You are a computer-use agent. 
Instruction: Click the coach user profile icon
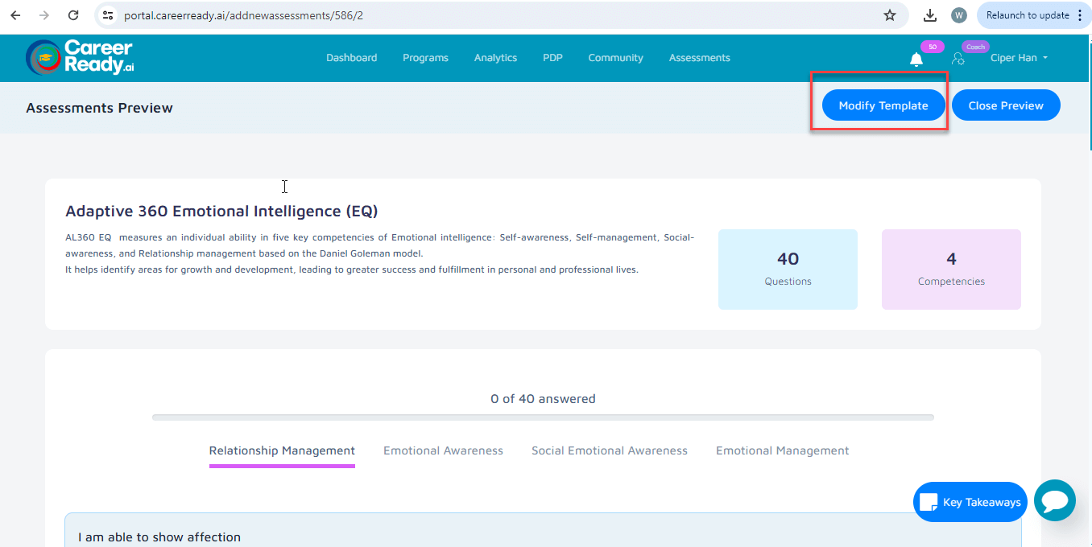click(x=958, y=59)
